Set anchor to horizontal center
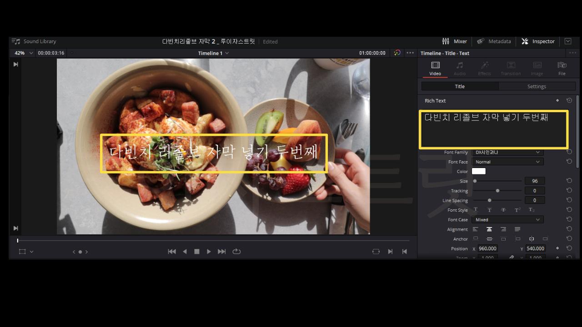The height and width of the screenshot is (327, 582). (x=532, y=239)
